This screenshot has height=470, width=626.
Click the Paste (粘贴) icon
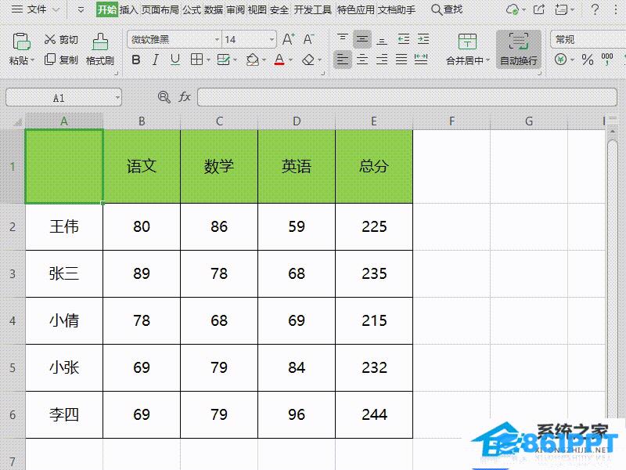(x=20, y=42)
